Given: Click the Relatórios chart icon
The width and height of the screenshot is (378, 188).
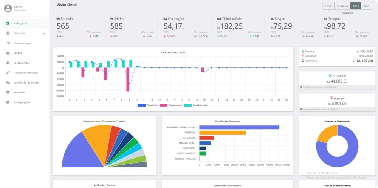Looking at the screenshot, I should coord(8,92).
